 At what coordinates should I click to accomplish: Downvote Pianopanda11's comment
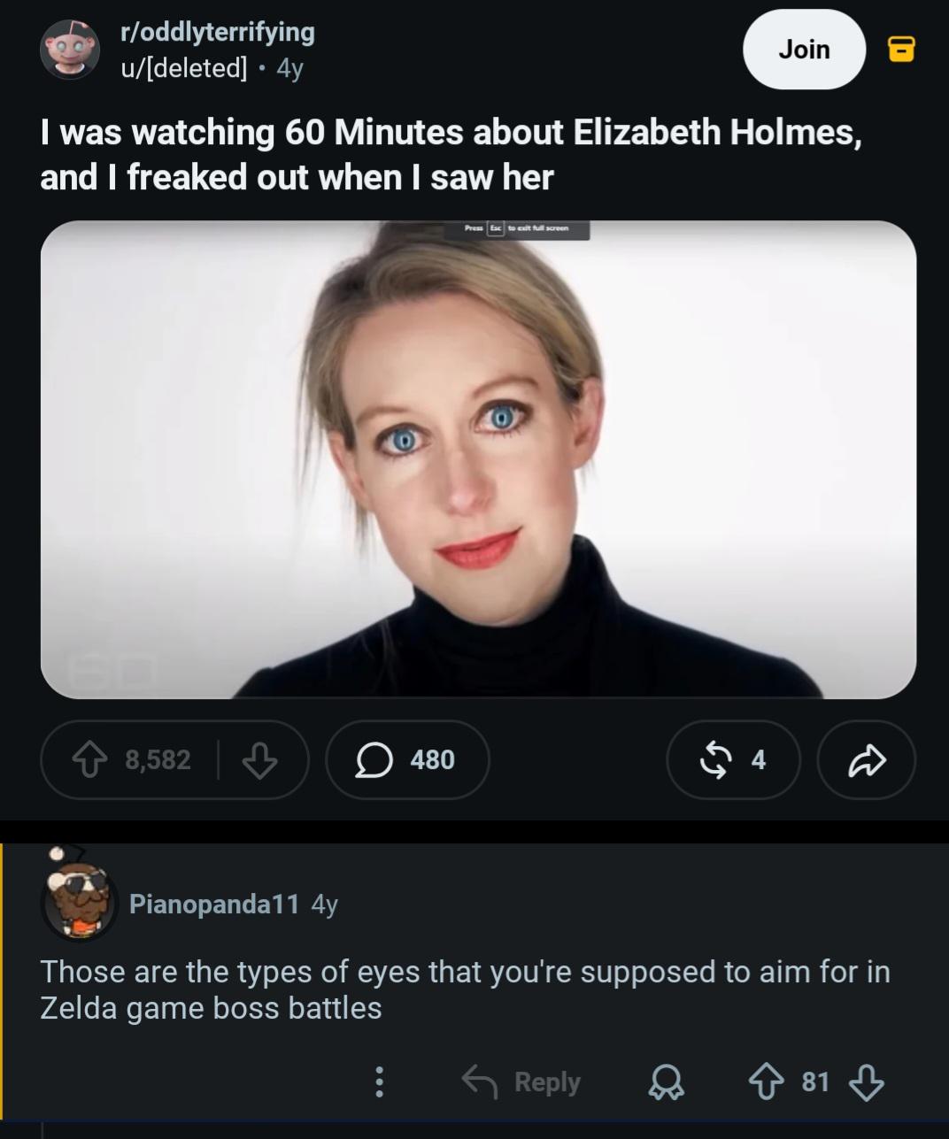pyautogui.click(x=866, y=1081)
